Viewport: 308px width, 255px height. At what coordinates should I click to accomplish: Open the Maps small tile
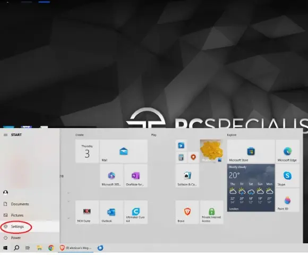(x=193, y=157)
